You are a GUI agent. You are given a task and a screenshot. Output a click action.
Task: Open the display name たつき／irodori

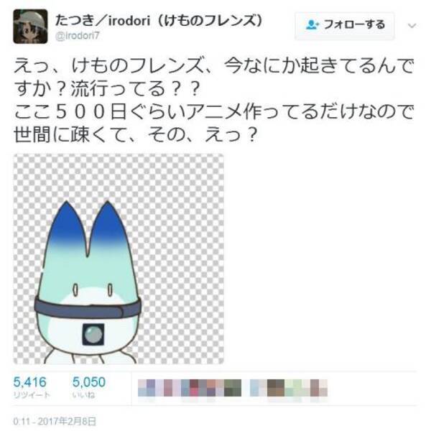point(159,20)
